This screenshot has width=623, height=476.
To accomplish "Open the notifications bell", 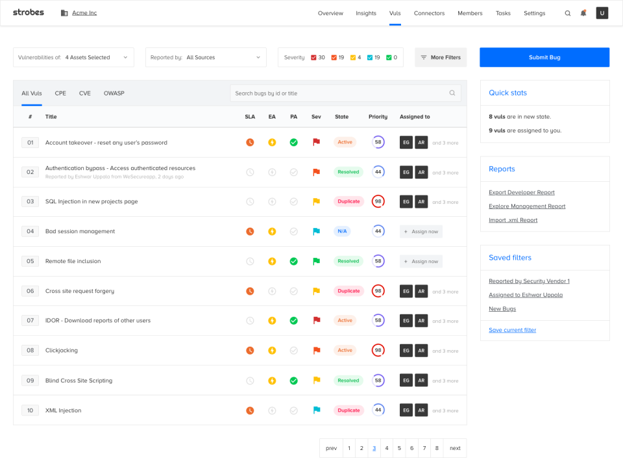I will 583,13.
